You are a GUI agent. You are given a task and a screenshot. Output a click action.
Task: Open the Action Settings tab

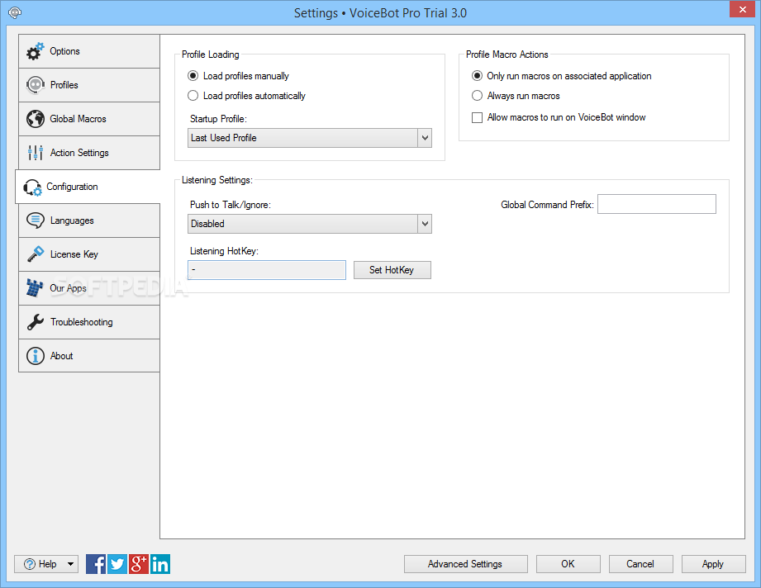89,154
